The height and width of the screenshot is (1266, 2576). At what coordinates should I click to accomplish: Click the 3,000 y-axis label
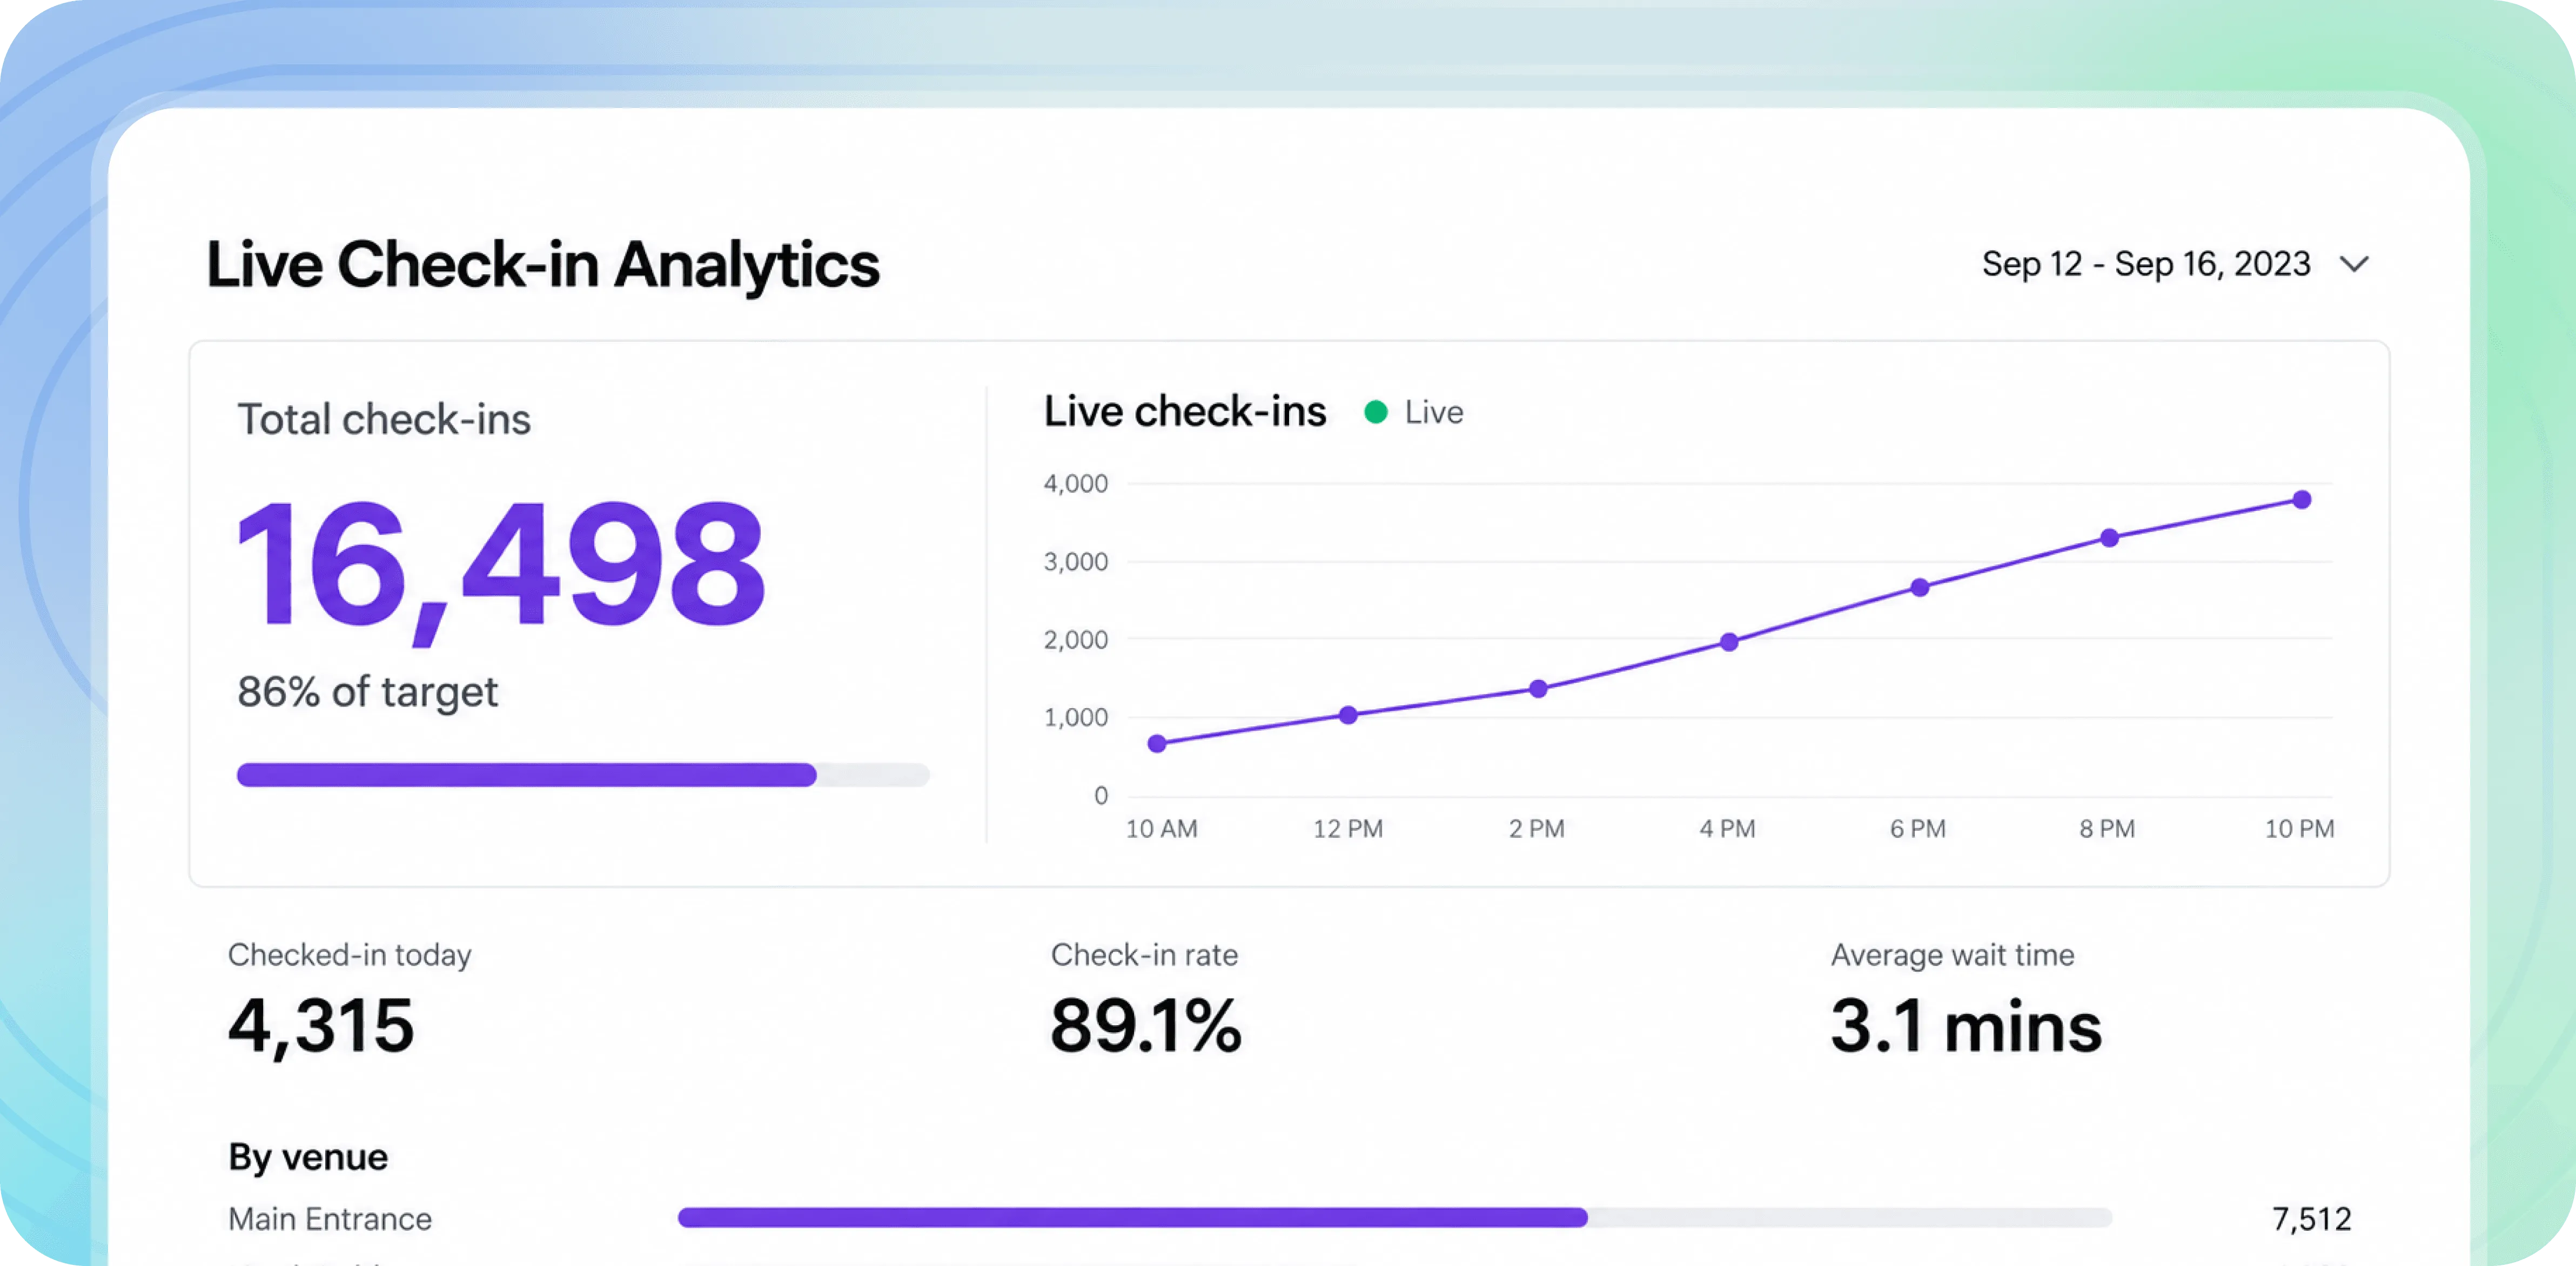click(x=1076, y=562)
